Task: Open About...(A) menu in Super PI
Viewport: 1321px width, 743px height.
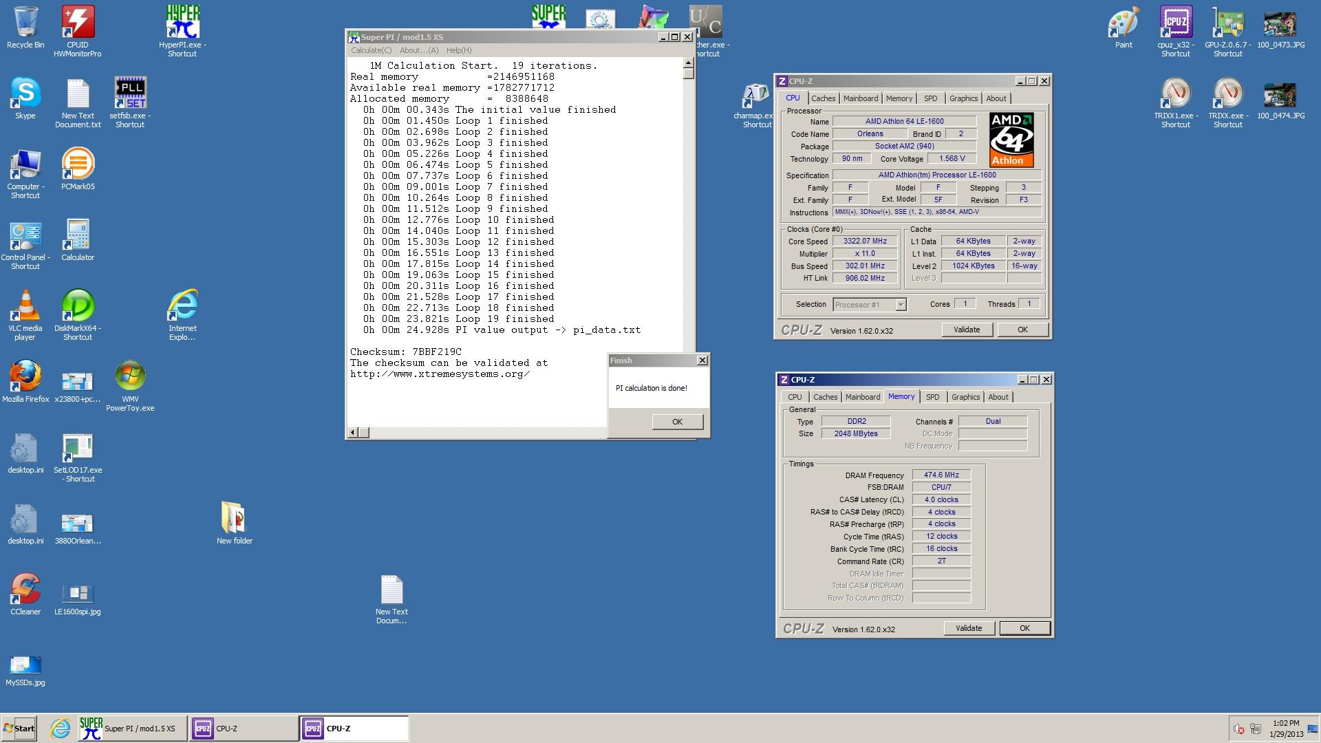Action: pyautogui.click(x=419, y=50)
